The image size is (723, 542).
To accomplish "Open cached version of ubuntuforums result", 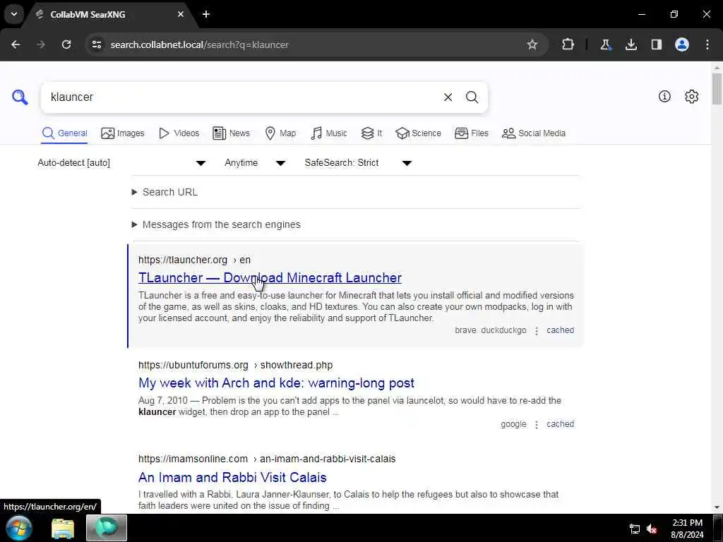I will pos(560,424).
